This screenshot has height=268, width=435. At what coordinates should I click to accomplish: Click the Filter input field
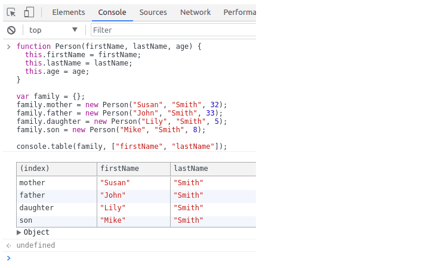pyautogui.click(x=172, y=30)
